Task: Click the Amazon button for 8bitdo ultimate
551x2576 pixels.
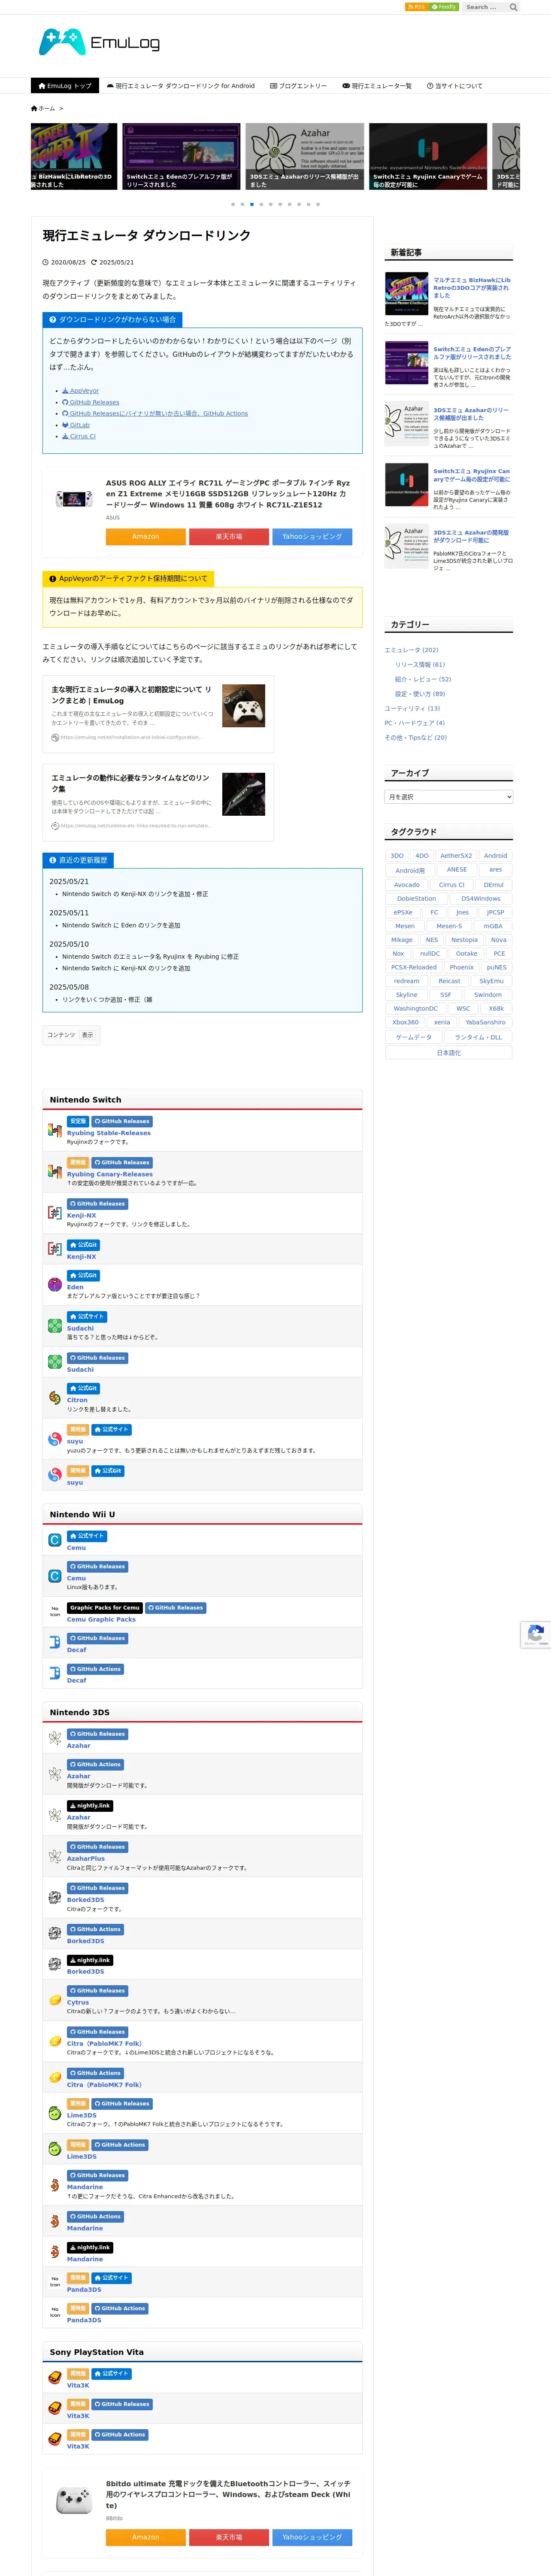Action: [146, 2537]
